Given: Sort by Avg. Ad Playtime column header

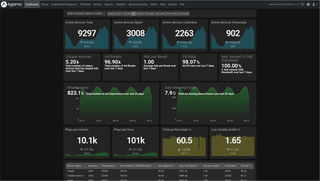Looking at the screenshot, I should pyautogui.click(x=189, y=166).
